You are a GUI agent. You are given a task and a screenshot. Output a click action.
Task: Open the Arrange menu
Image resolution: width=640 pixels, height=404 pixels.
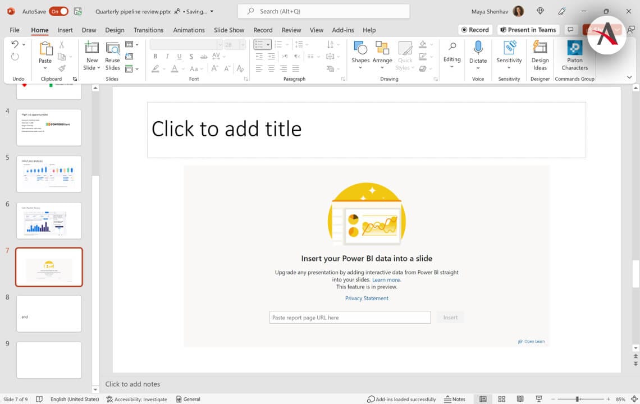[x=382, y=55]
